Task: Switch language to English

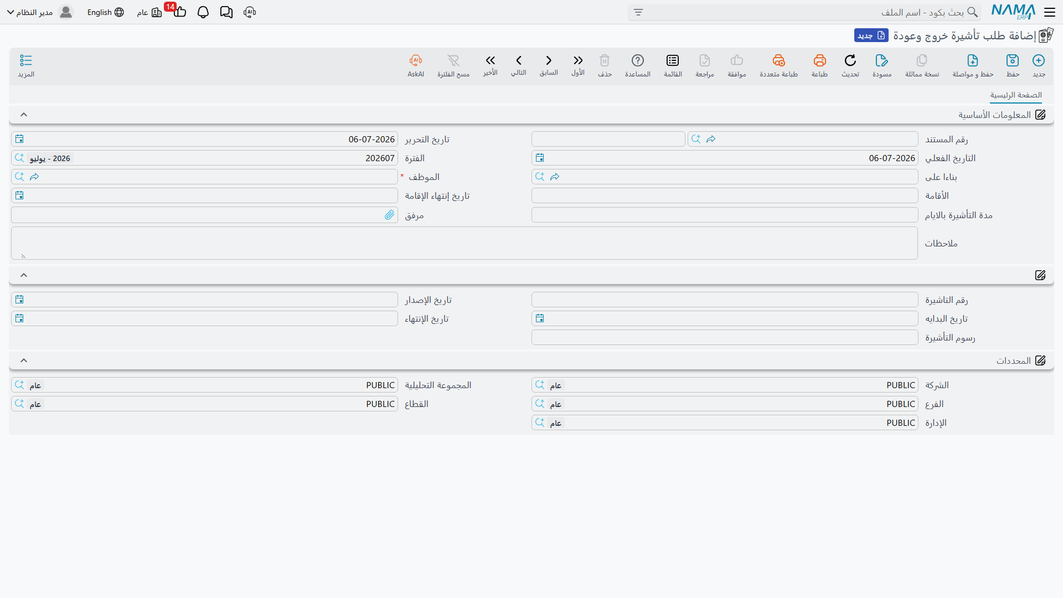Action: coord(105,12)
